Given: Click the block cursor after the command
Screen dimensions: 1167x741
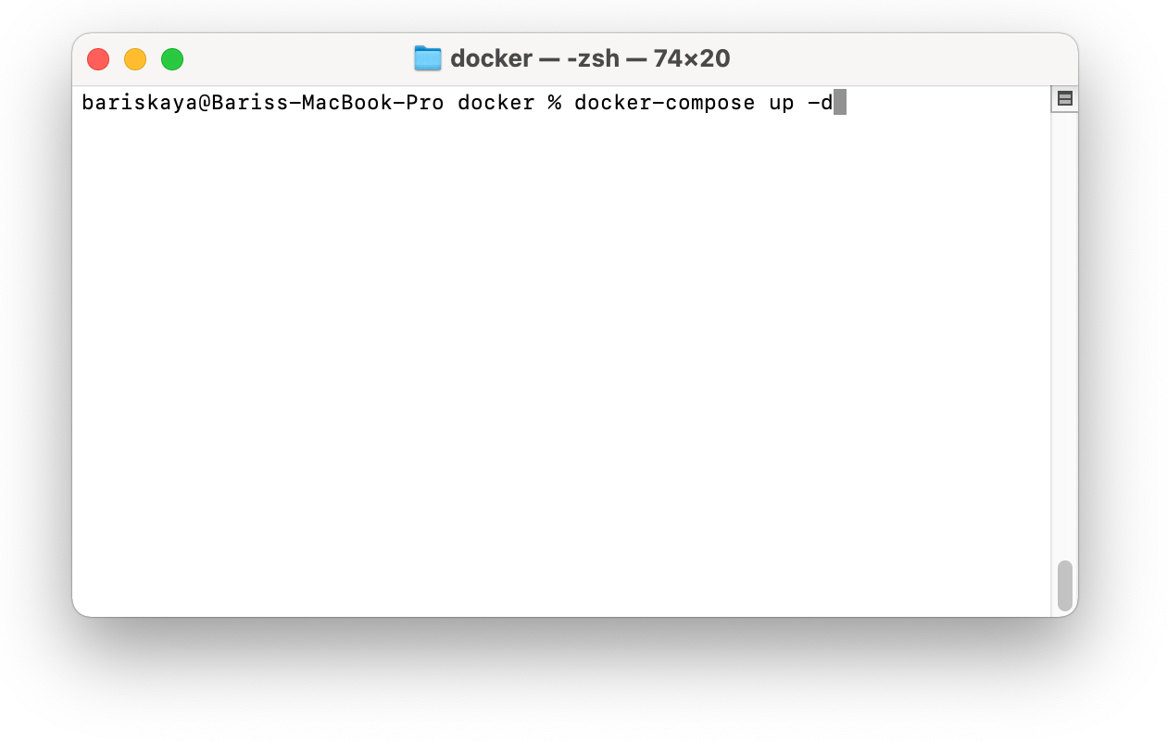Looking at the screenshot, I should (839, 103).
